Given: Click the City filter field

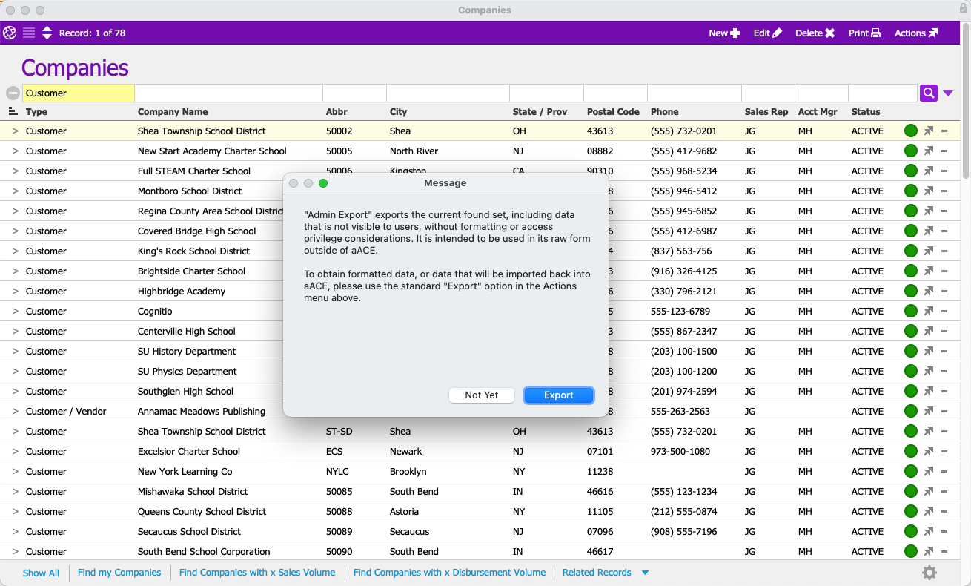Looking at the screenshot, I should coord(448,93).
